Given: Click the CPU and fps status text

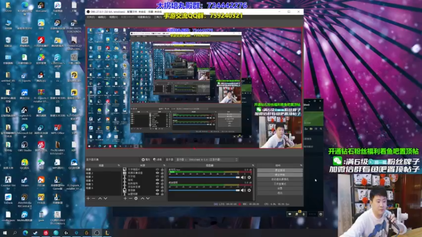Looking at the screenshot, I should tap(277, 204).
